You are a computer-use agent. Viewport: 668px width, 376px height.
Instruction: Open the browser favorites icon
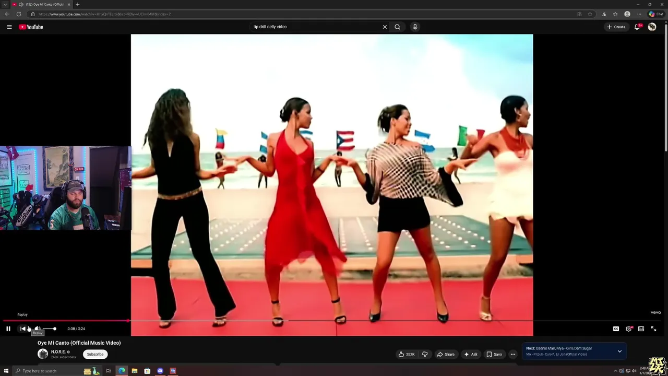(x=615, y=14)
